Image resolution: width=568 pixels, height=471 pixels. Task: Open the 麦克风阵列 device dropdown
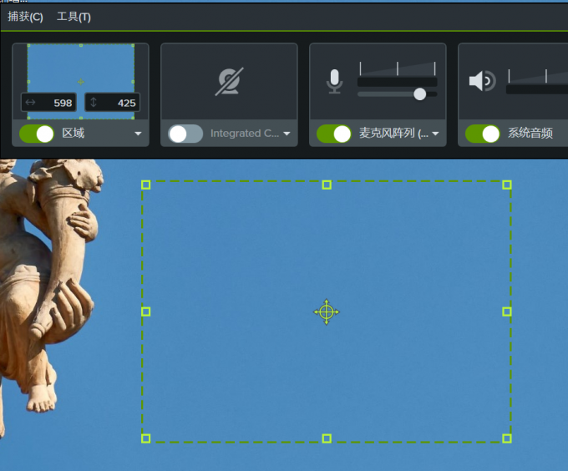click(x=435, y=134)
